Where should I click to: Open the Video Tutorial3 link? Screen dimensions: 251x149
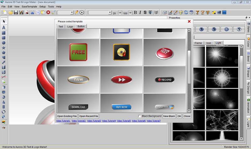tap(94, 121)
